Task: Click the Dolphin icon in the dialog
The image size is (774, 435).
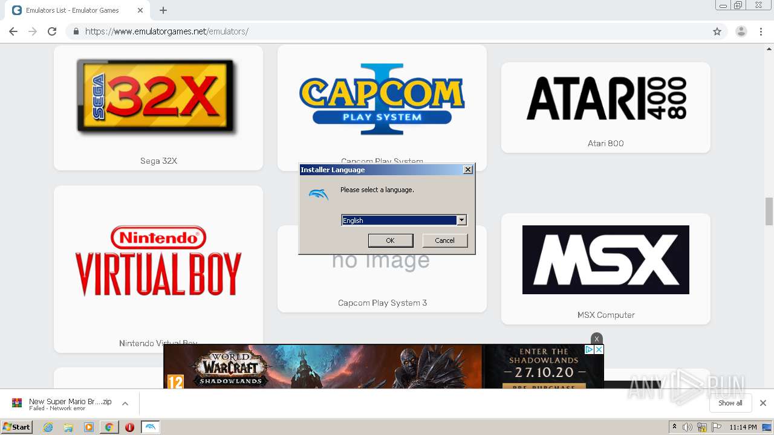Action: point(318,195)
